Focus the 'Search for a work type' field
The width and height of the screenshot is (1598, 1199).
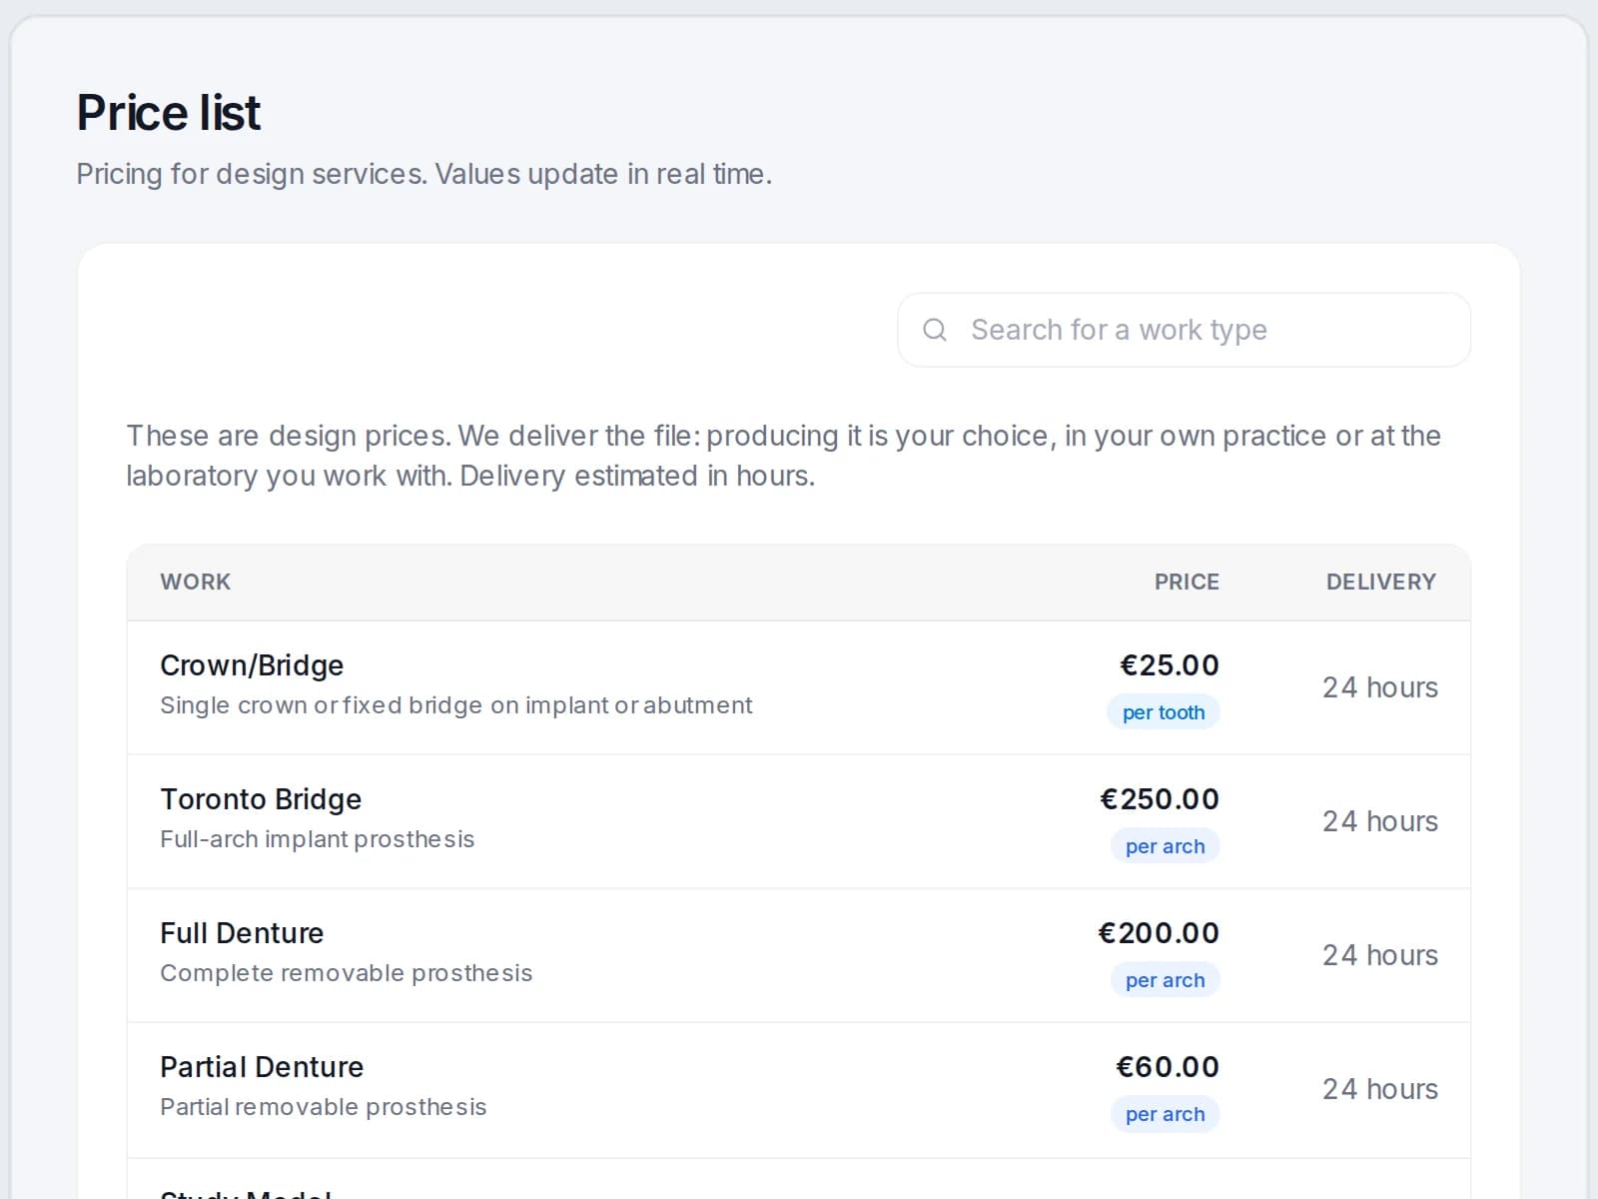coord(1184,330)
